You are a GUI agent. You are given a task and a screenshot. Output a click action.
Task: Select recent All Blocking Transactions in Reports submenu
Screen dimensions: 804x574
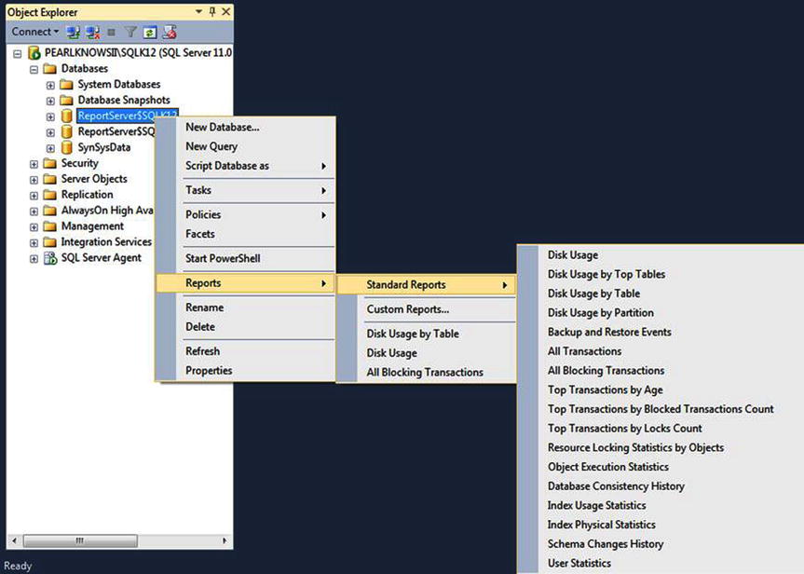pos(426,373)
